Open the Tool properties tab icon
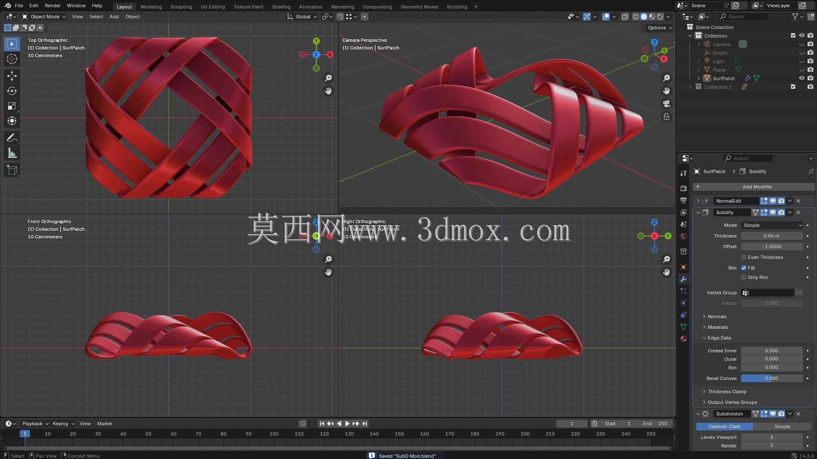The width and height of the screenshot is (817, 459). (684, 173)
